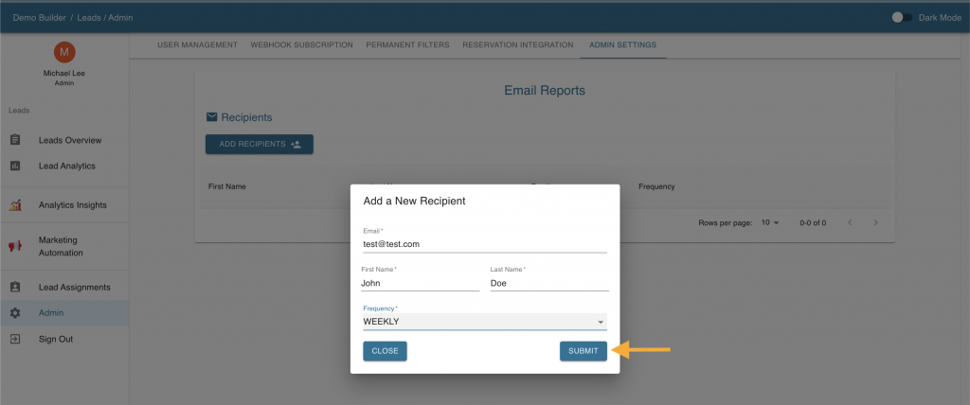Click the Email input field
Screen dimensions: 970x405
click(x=485, y=243)
